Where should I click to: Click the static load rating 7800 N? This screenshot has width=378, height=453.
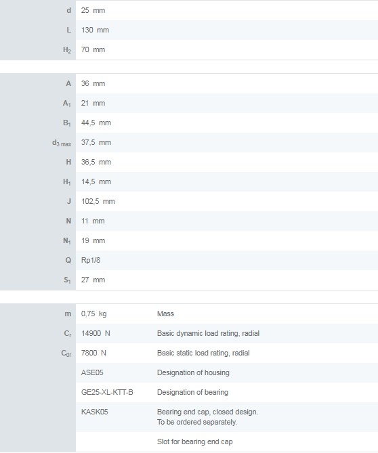coord(93,353)
